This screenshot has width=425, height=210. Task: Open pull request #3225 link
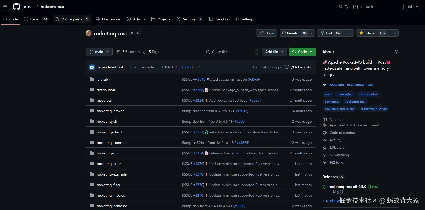pos(255,100)
